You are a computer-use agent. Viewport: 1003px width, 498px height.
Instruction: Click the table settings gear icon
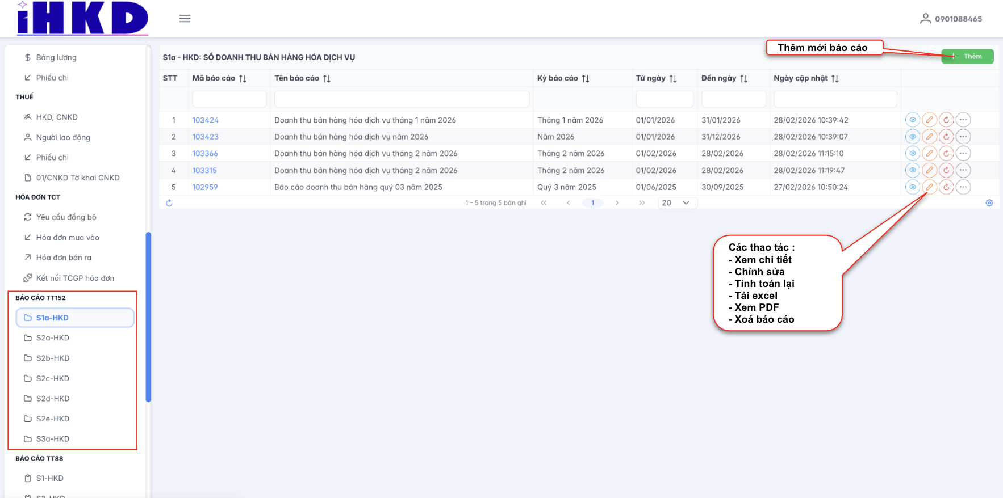[989, 203]
